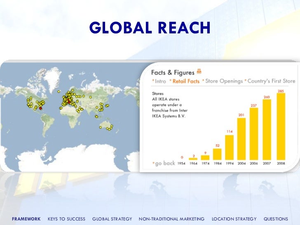Viewport: 300px width, 225px height.
Task: Select the 2006 bar with 237 stores
Action: pyautogui.click(x=254, y=134)
